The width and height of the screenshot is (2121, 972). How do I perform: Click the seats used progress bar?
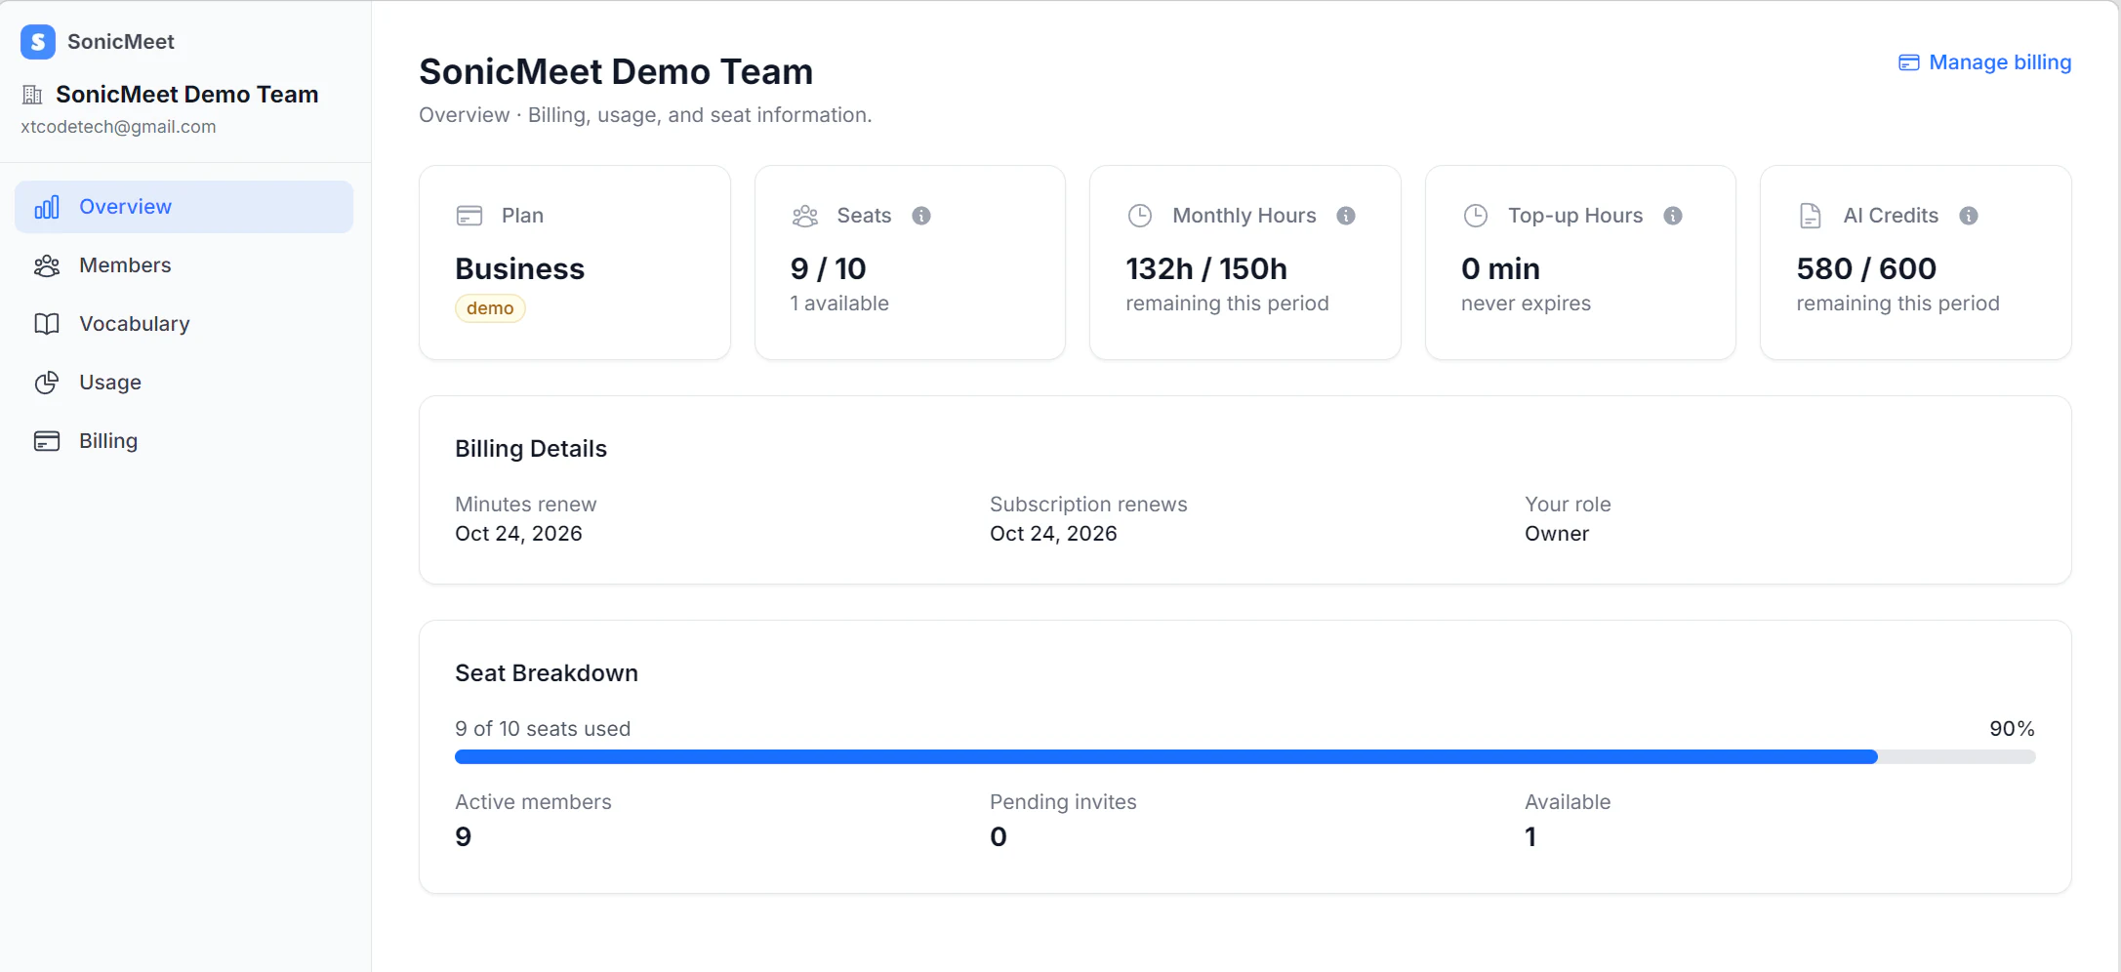pos(1244,757)
